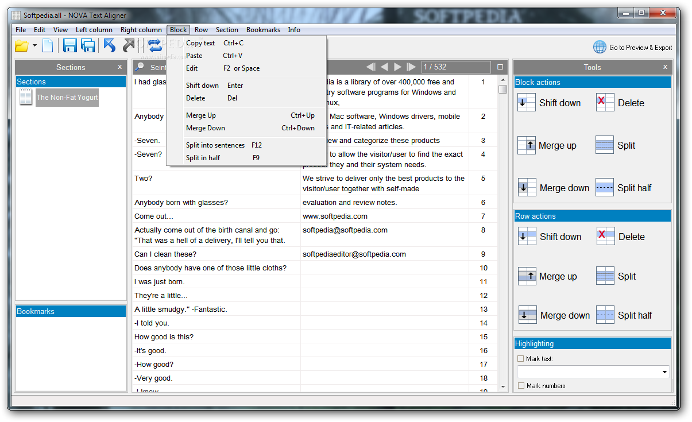The image size is (692, 422).
Task: Open file with the yellow folder icon
Action: tap(21, 46)
